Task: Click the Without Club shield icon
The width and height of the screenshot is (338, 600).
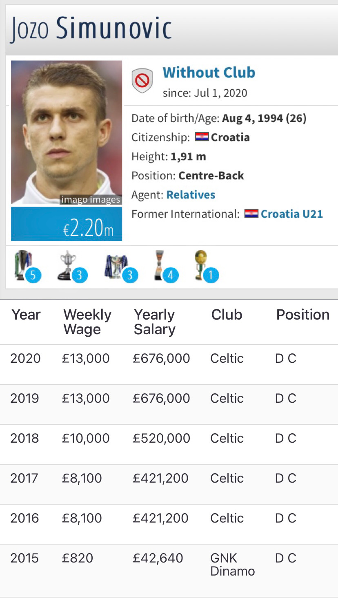Action: pos(142,80)
